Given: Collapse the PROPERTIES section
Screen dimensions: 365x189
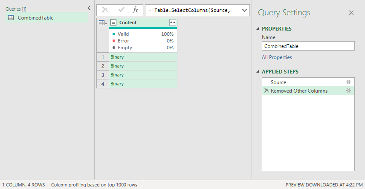Looking at the screenshot, I should 258,29.
